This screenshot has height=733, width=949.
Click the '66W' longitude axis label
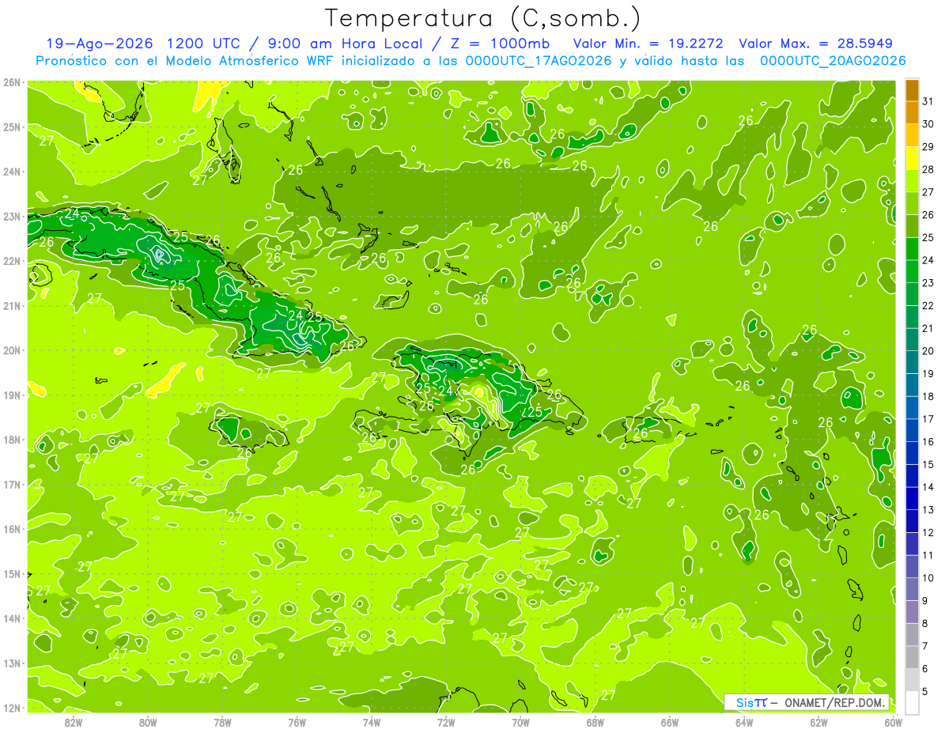670,722
